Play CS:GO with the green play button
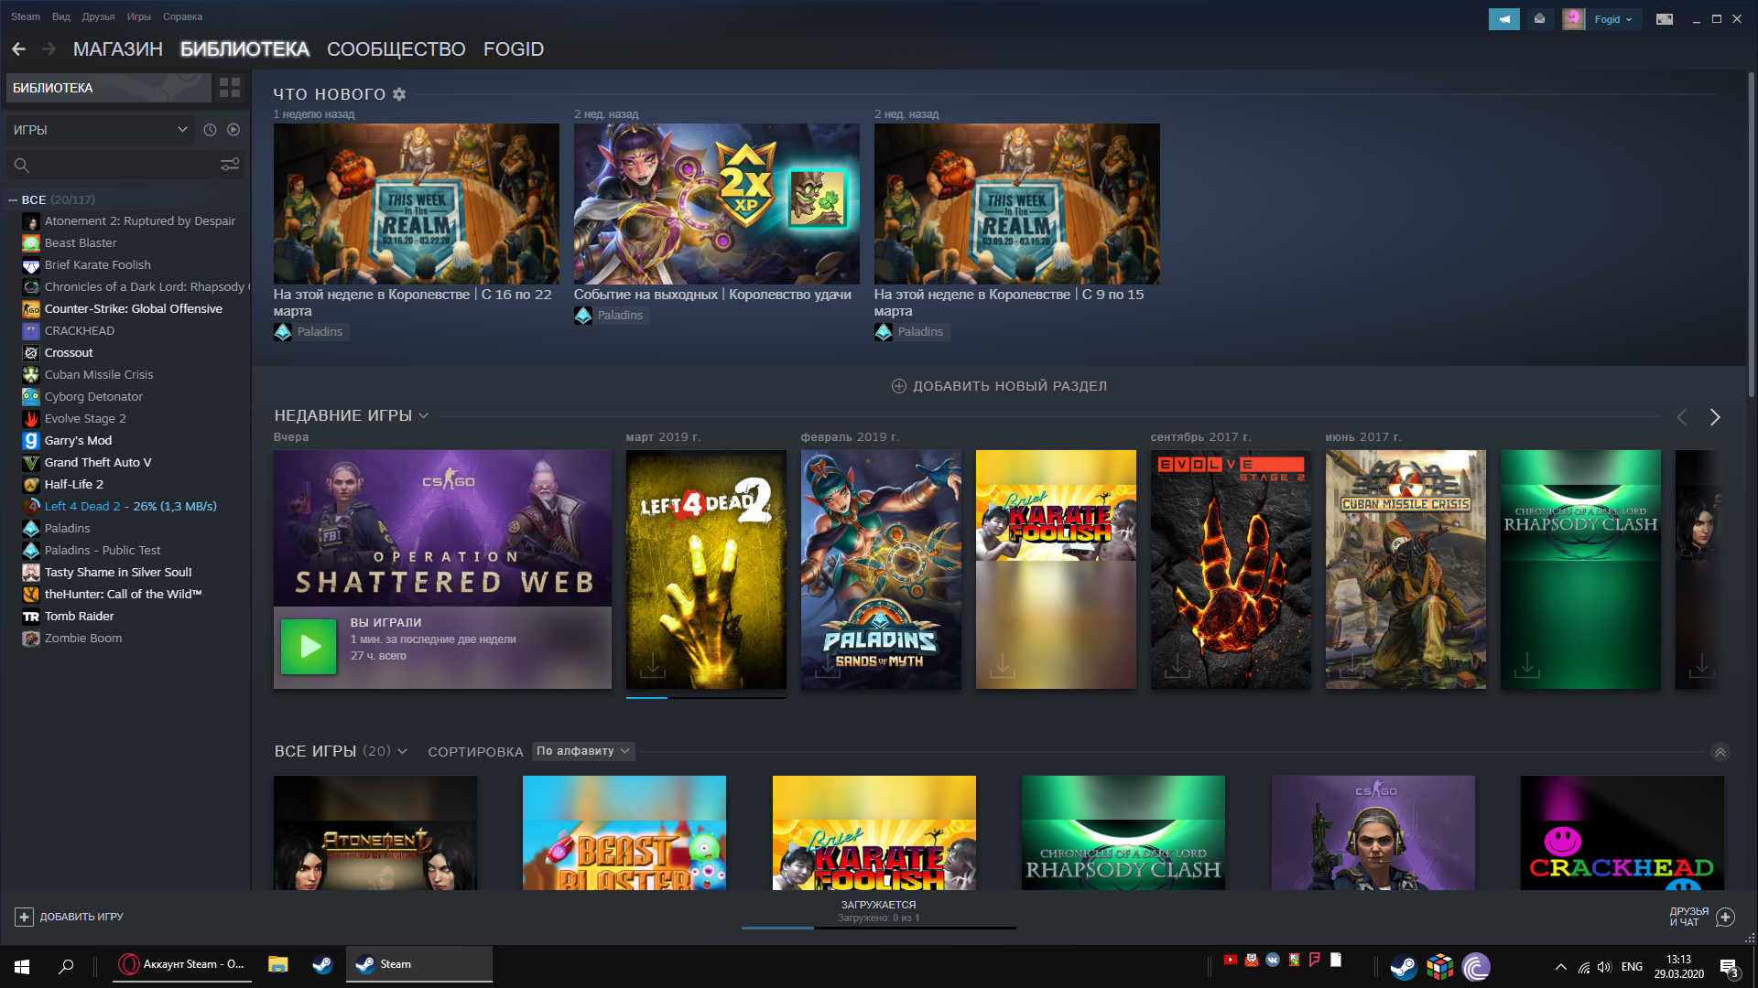The width and height of the screenshot is (1758, 988). [x=309, y=647]
